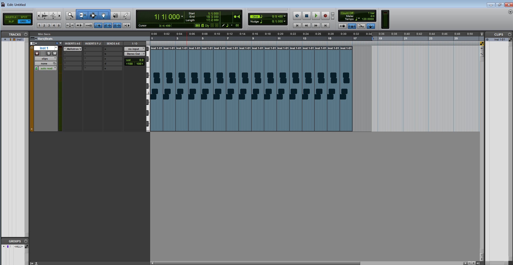Click the Return to Zero button

click(297, 25)
